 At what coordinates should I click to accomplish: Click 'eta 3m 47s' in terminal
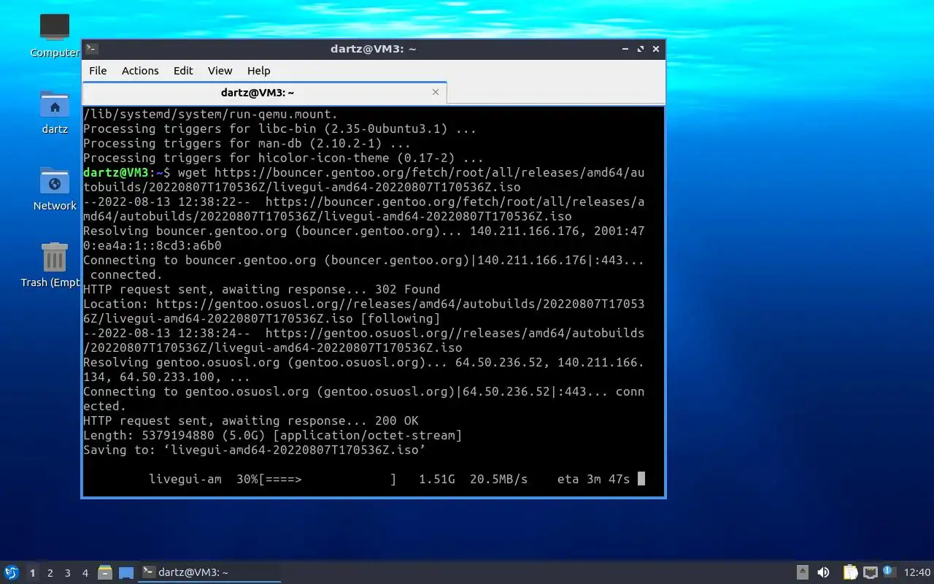tap(594, 480)
